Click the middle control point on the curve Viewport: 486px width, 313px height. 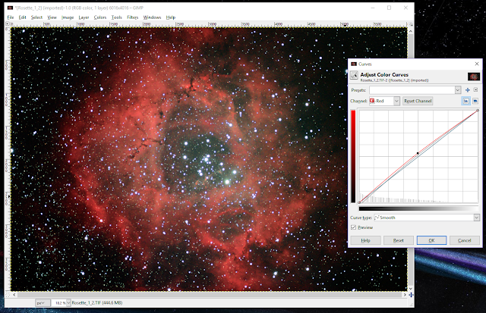click(418, 153)
